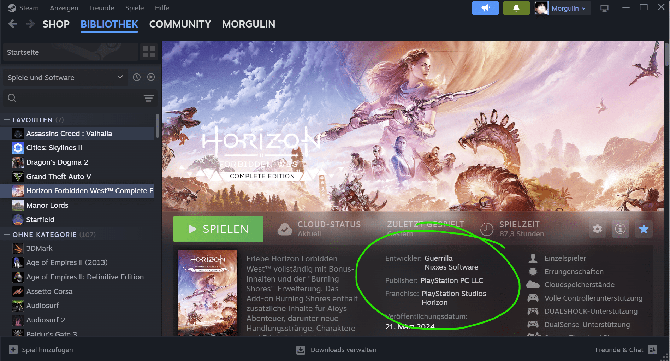This screenshot has height=361, width=670.
Task: Open advanced filter options icon
Action: [148, 98]
